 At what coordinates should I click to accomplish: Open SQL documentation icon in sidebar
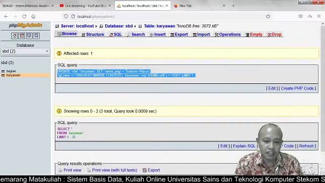point(36,36)
